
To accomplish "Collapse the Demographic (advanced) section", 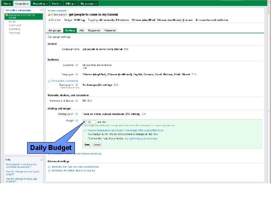I will 49,81.
